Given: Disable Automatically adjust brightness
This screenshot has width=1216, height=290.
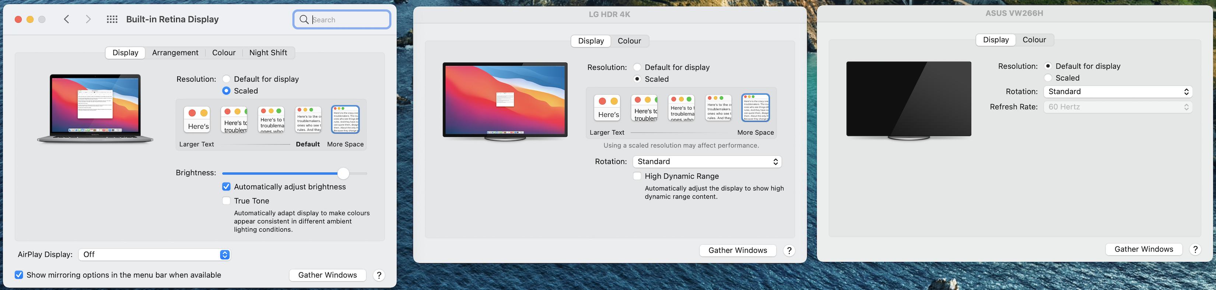Looking at the screenshot, I should point(227,187).
